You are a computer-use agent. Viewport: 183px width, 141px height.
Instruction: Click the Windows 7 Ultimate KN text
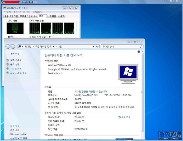59,65
